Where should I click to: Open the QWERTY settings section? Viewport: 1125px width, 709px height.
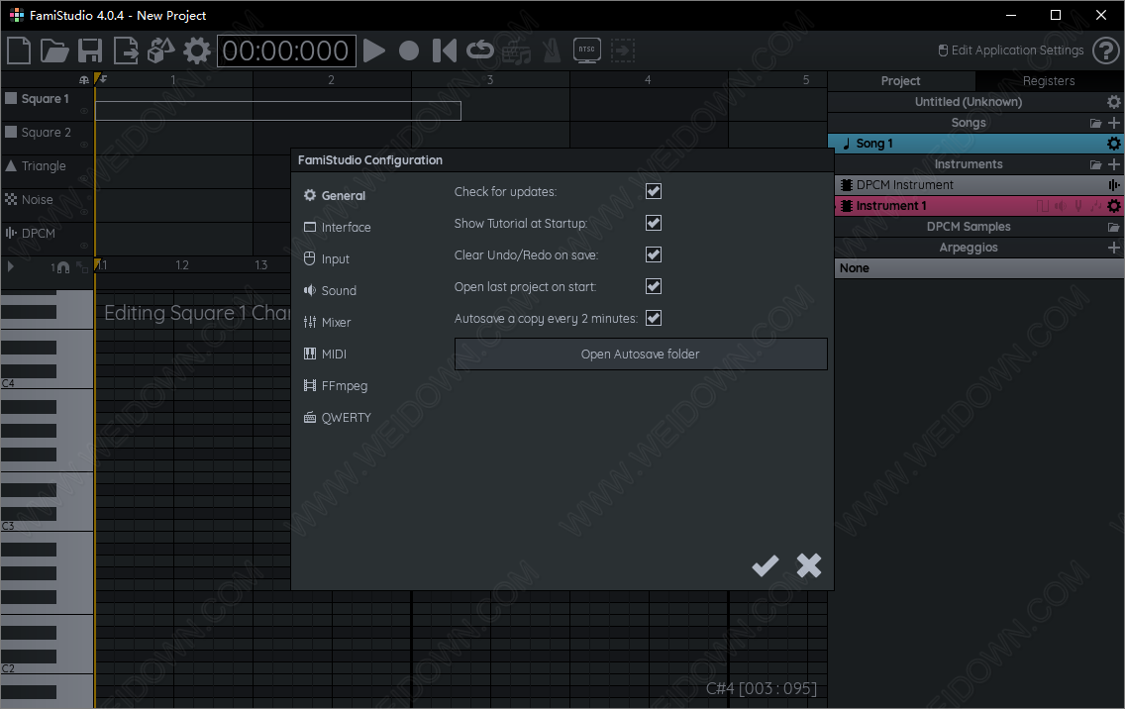click(338, 418)
